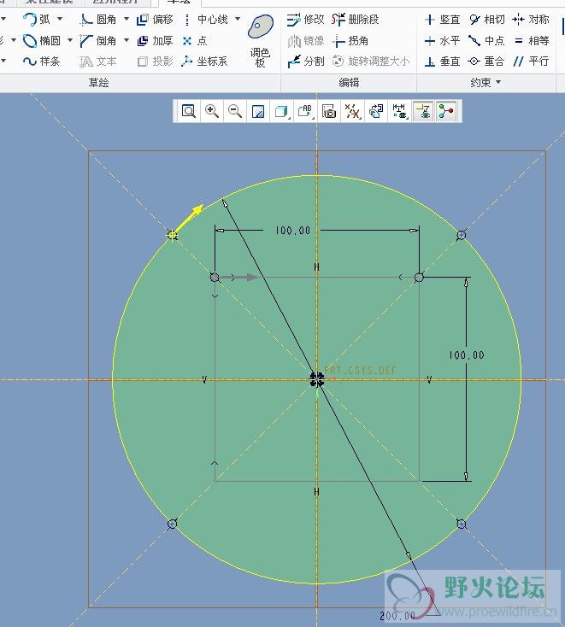Select the rectangle's top-left corner point

coord(215,277)
